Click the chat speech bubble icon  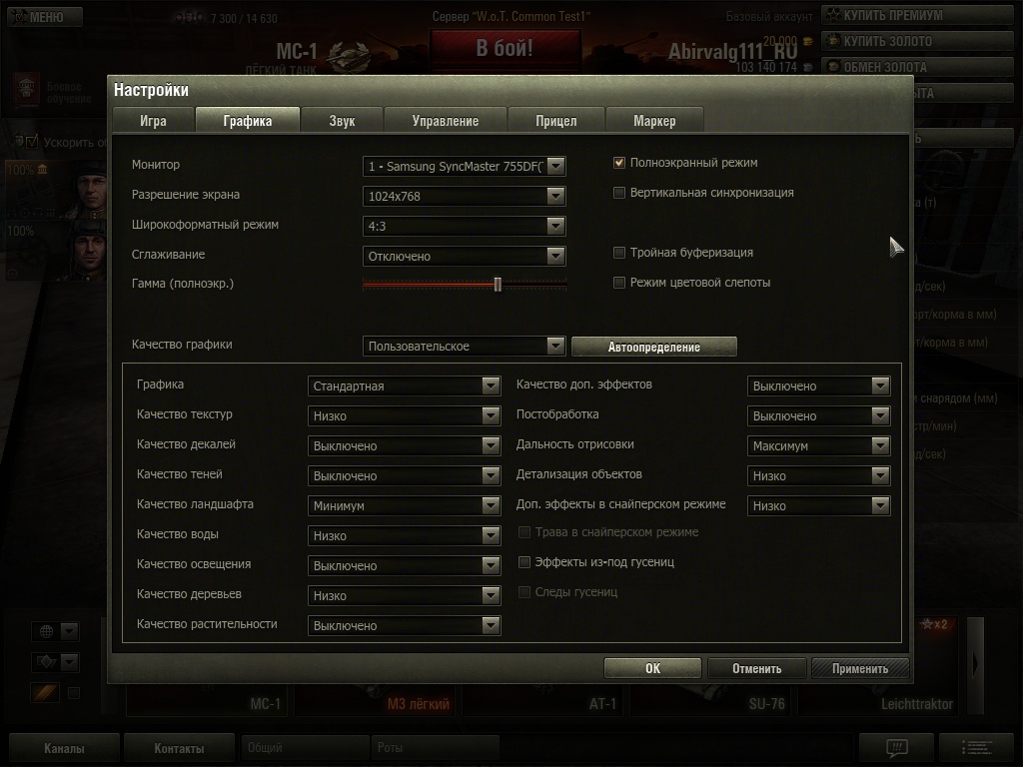tap(897, 747)
